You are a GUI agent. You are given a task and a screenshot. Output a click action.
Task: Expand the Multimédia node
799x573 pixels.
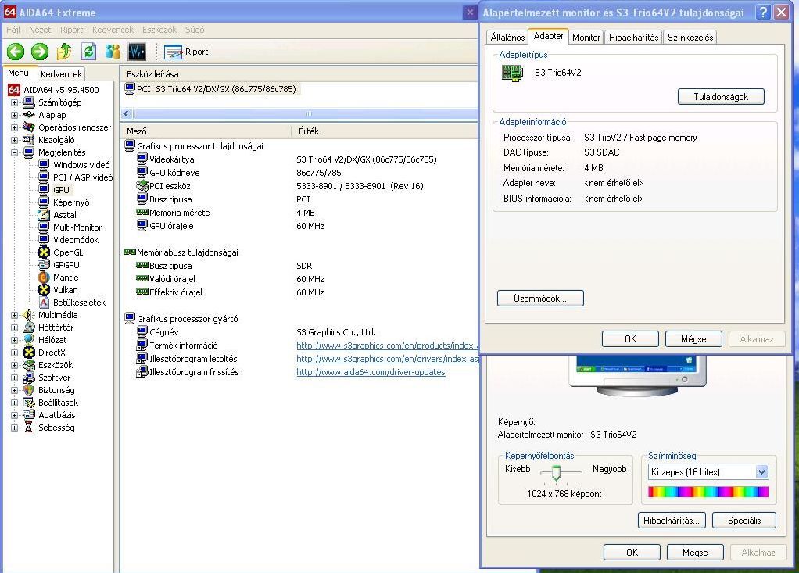click(14, 315)
